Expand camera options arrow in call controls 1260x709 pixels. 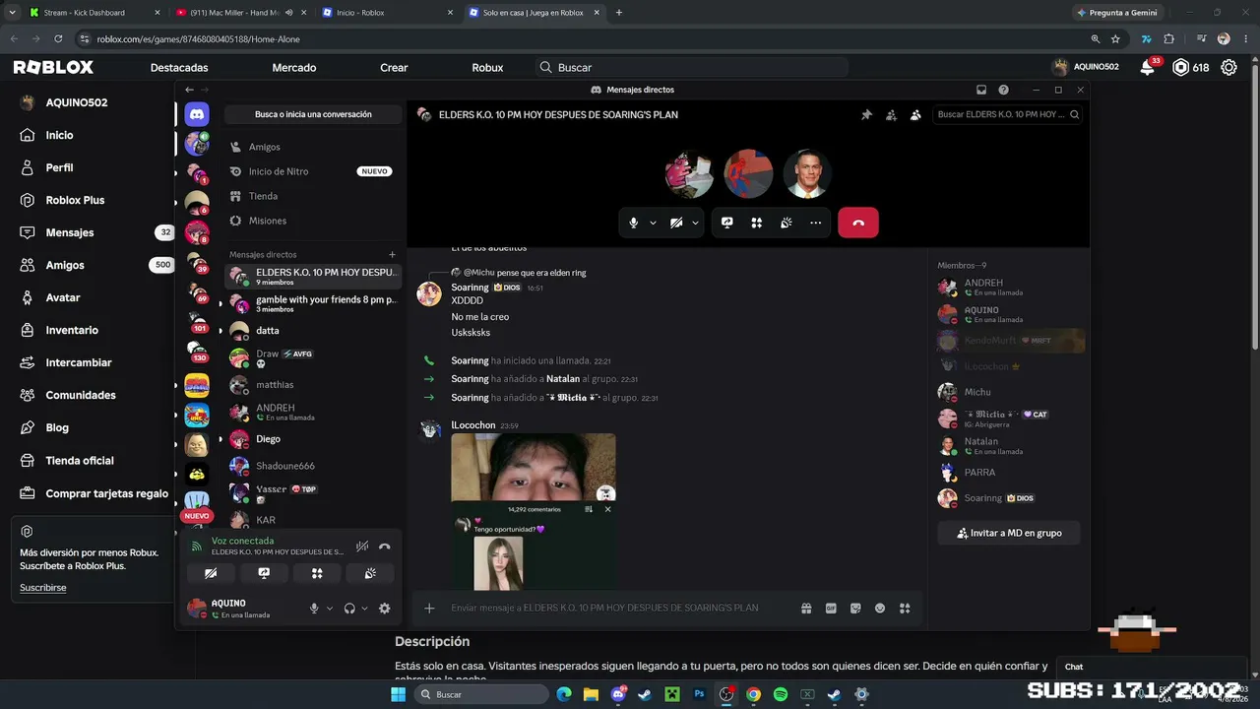pyautogui.click(x=695, y=223)
